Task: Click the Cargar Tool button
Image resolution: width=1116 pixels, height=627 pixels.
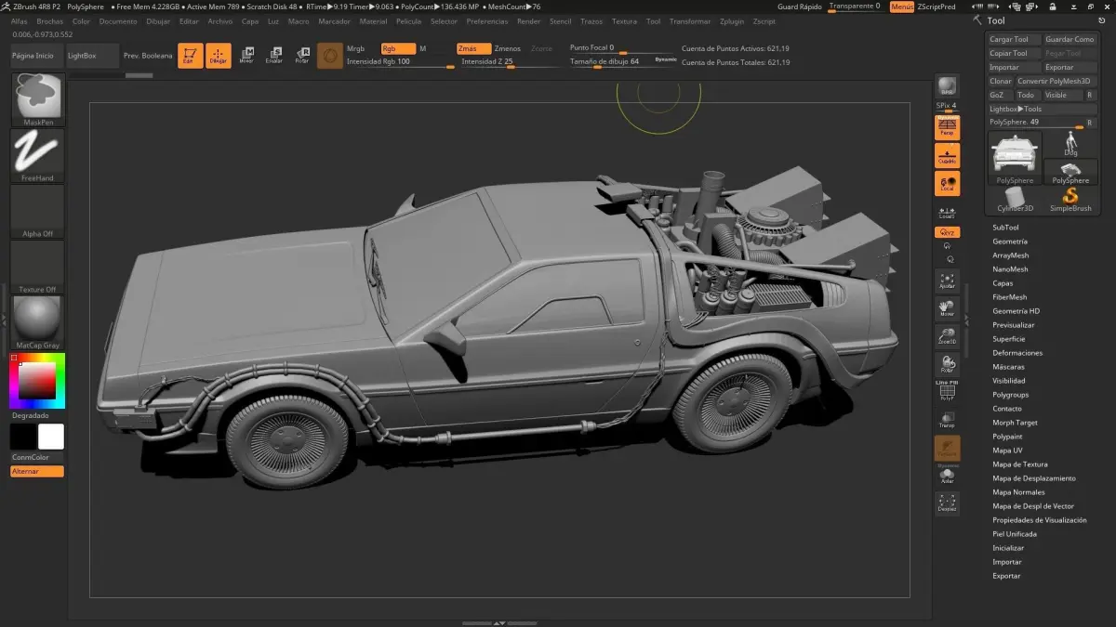Action: pos(1014,40)
